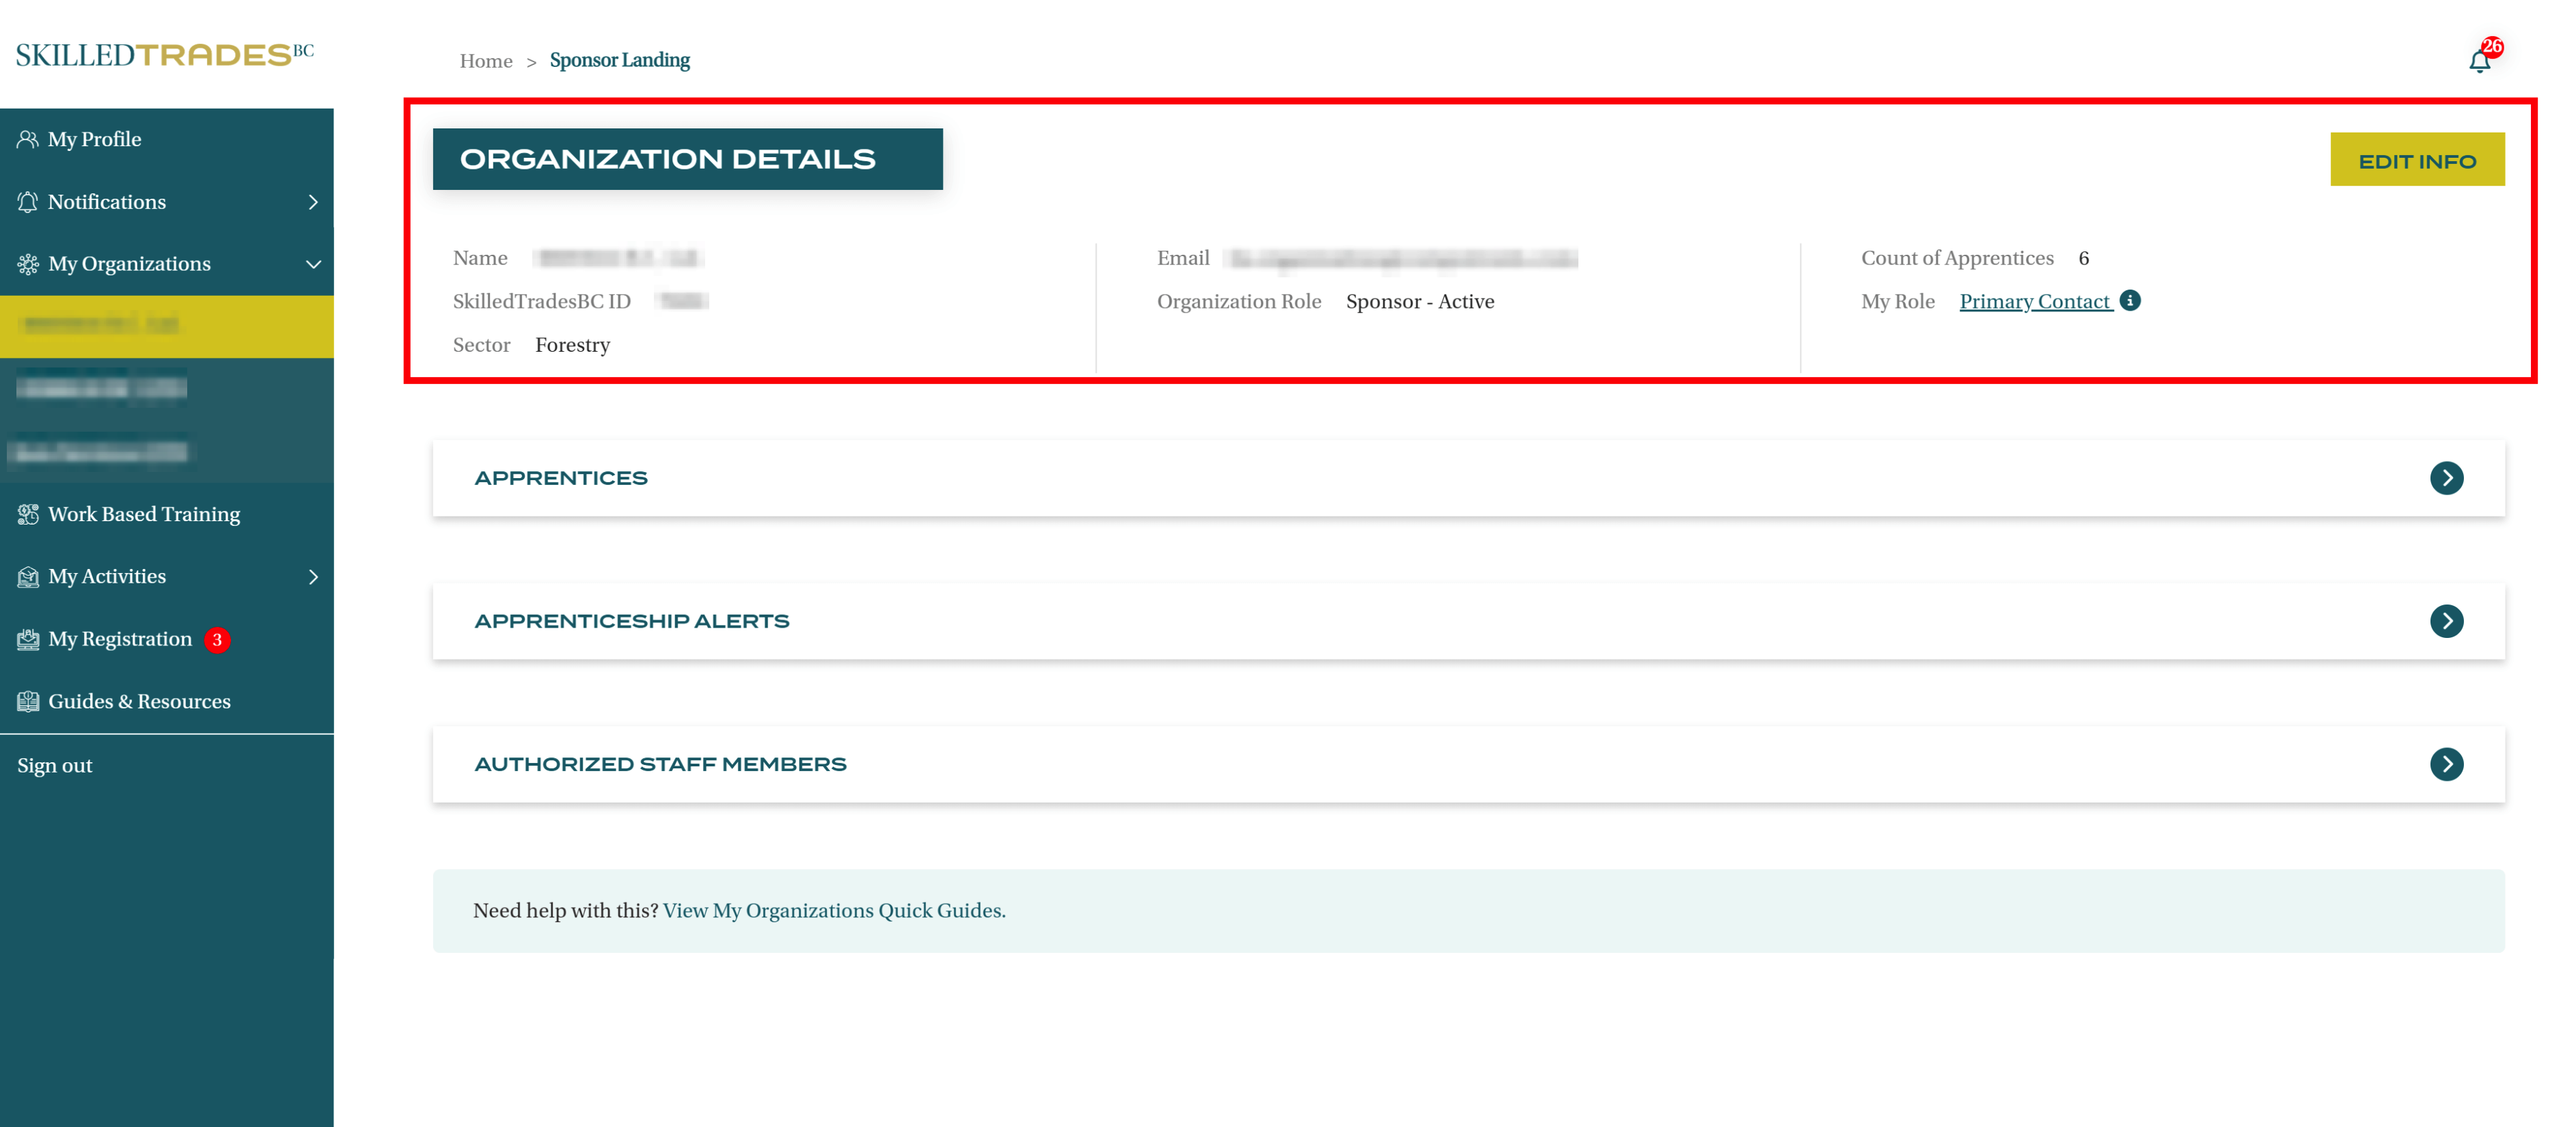Open View My Organizations Quick Guides link
Image resolution: width=2576 pixels, height=1127 pixels.
834,910
